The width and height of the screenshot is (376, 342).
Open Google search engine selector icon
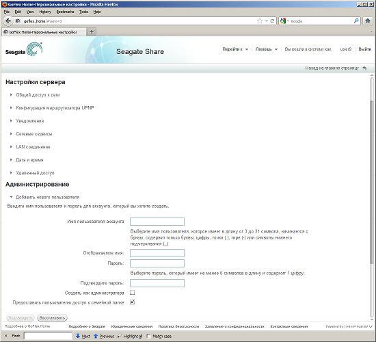[x=284, y=21]
